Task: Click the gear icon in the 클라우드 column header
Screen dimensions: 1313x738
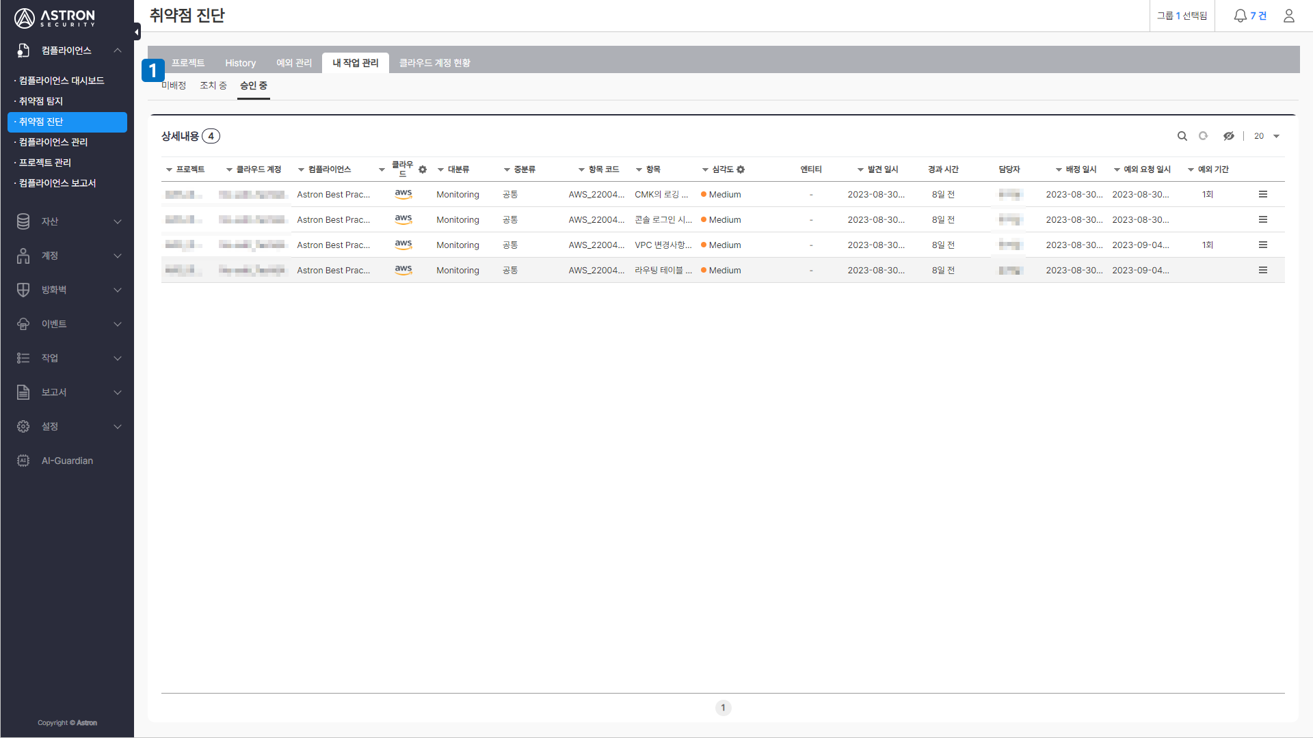Action: click(423, 169)
